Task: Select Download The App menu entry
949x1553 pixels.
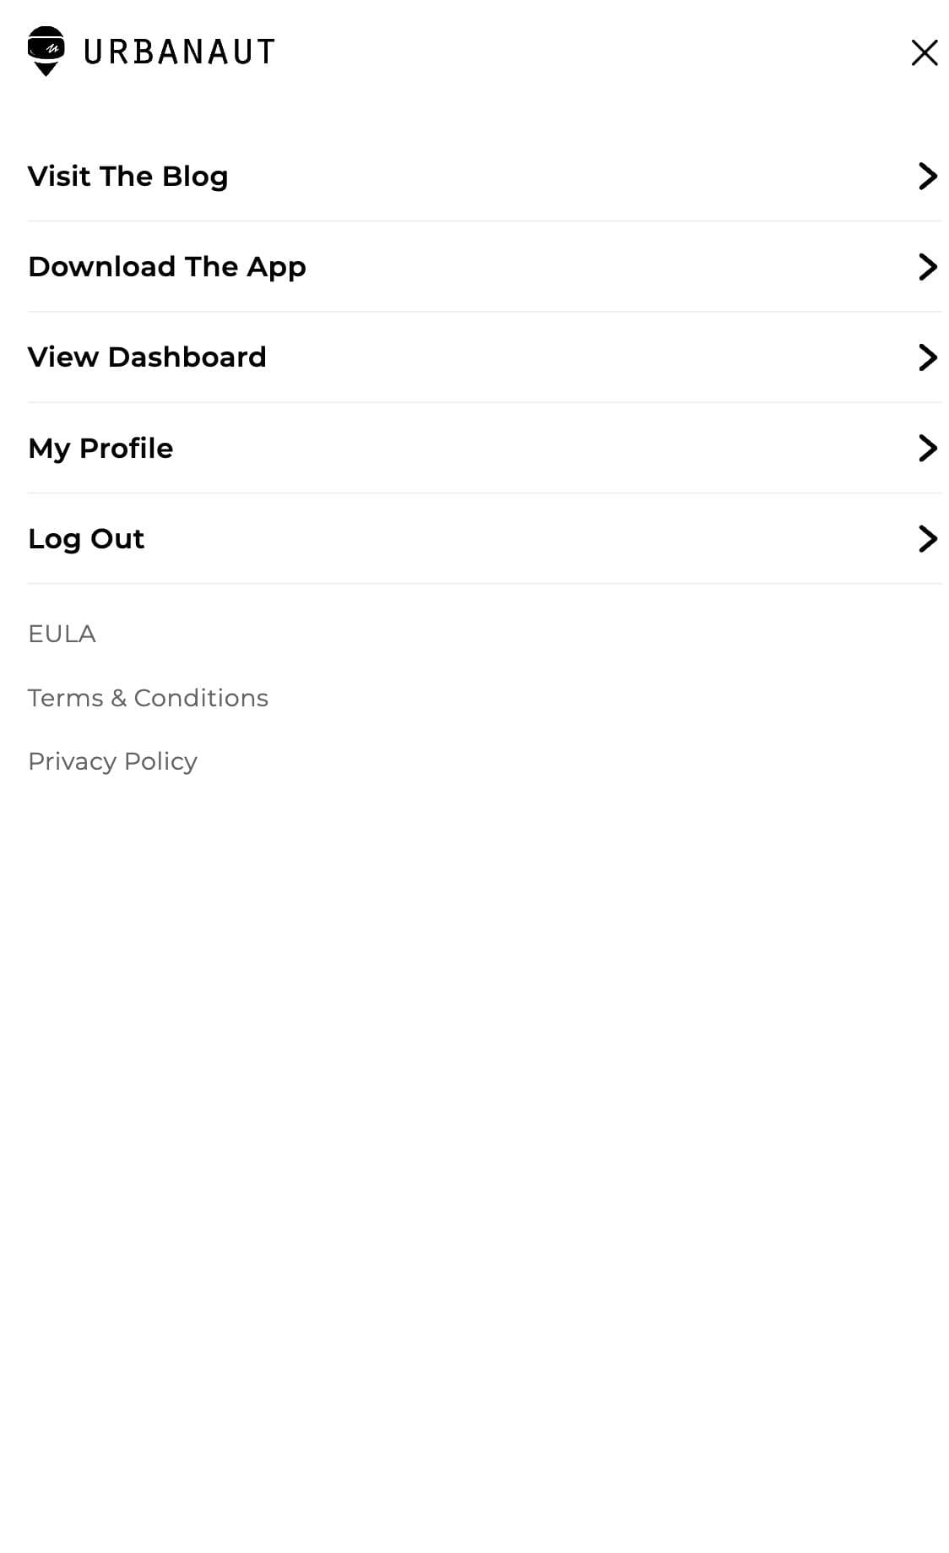Action: [x=166, y=267]
